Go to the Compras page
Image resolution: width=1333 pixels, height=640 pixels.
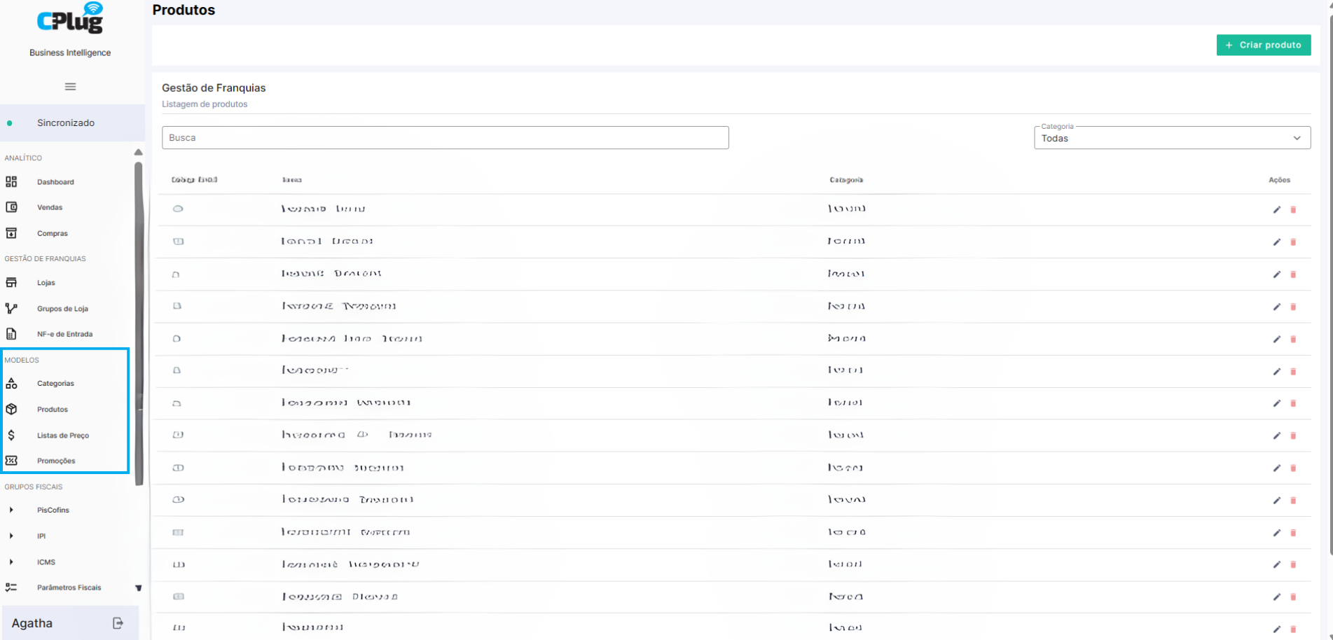coord(53,233)
